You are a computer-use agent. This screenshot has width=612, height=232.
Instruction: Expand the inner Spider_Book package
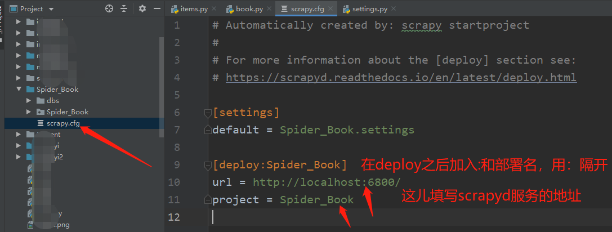pos(29,112)
